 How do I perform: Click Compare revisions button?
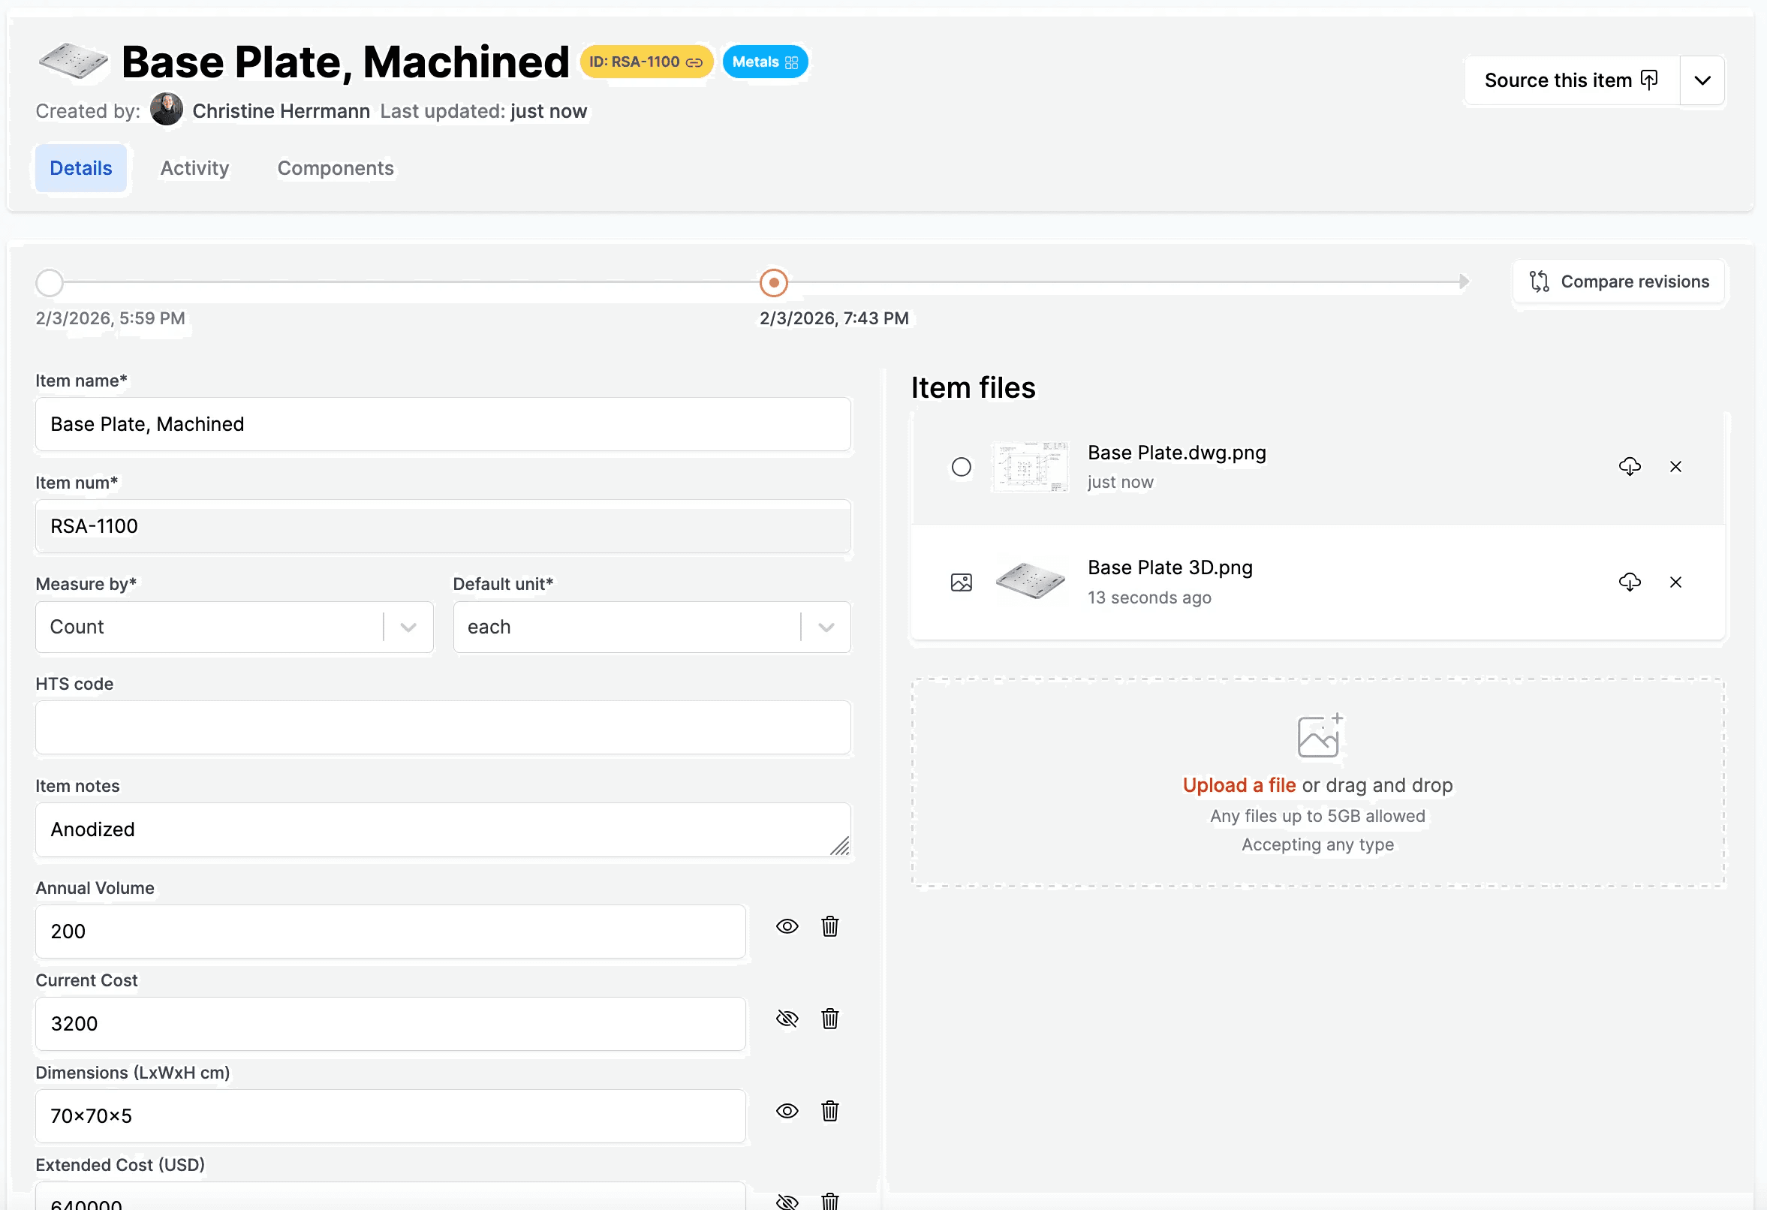(x=1618, y=281)
